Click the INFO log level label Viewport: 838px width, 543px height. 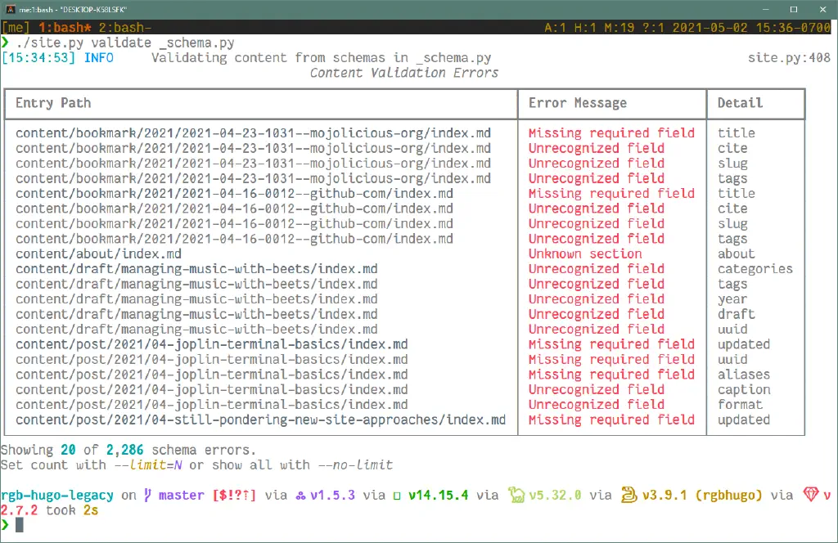point(99,58)
